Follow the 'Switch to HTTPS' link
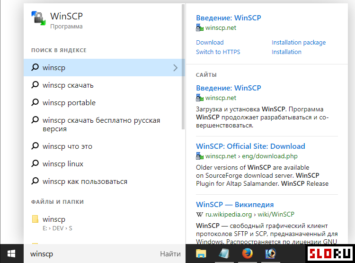The height and width of the screenshot is (263, 355). point(218,52)
